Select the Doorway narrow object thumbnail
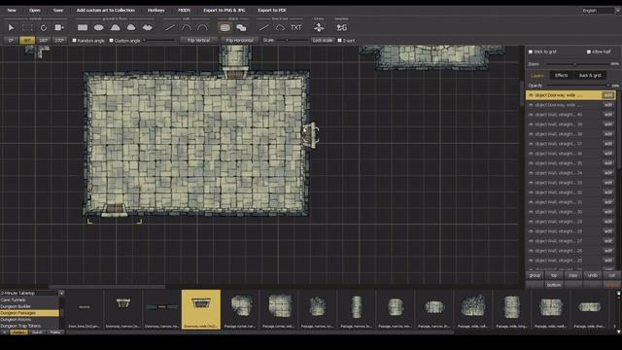The image size is (622, 350). coord(123,309)
